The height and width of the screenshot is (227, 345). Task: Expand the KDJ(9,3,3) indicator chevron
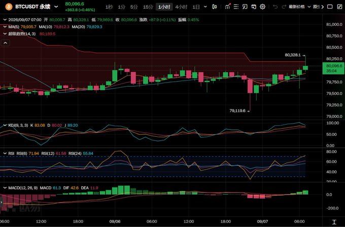click(5, 125)
